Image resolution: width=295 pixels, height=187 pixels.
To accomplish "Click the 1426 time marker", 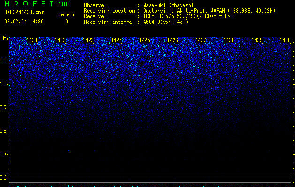I will pyautogui.click(x=173, y=40).
